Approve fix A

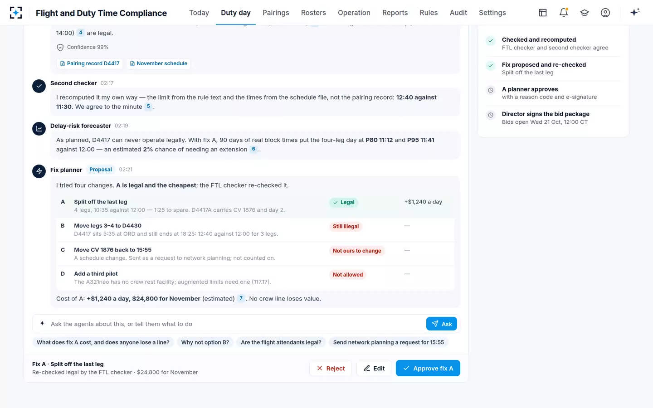point(428,368)
